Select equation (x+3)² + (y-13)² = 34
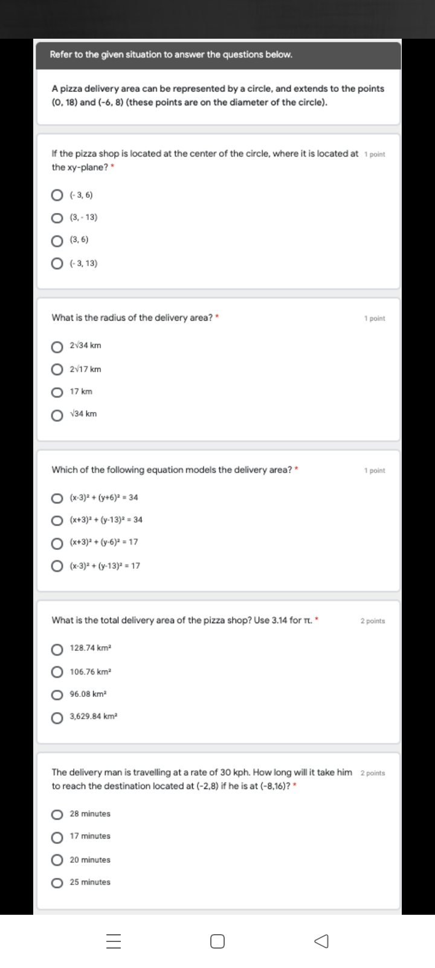 point(55,520)
